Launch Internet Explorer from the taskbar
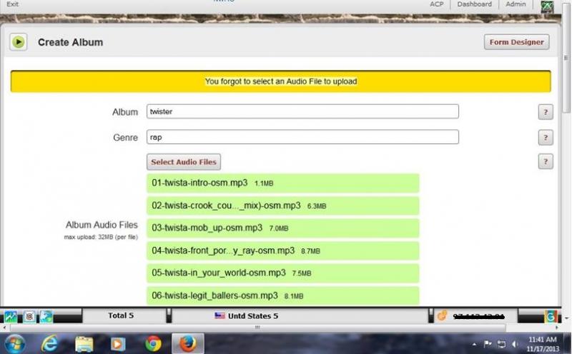This screenshot has height=354, width=572. pyautogui.click(x=49, y=343)
